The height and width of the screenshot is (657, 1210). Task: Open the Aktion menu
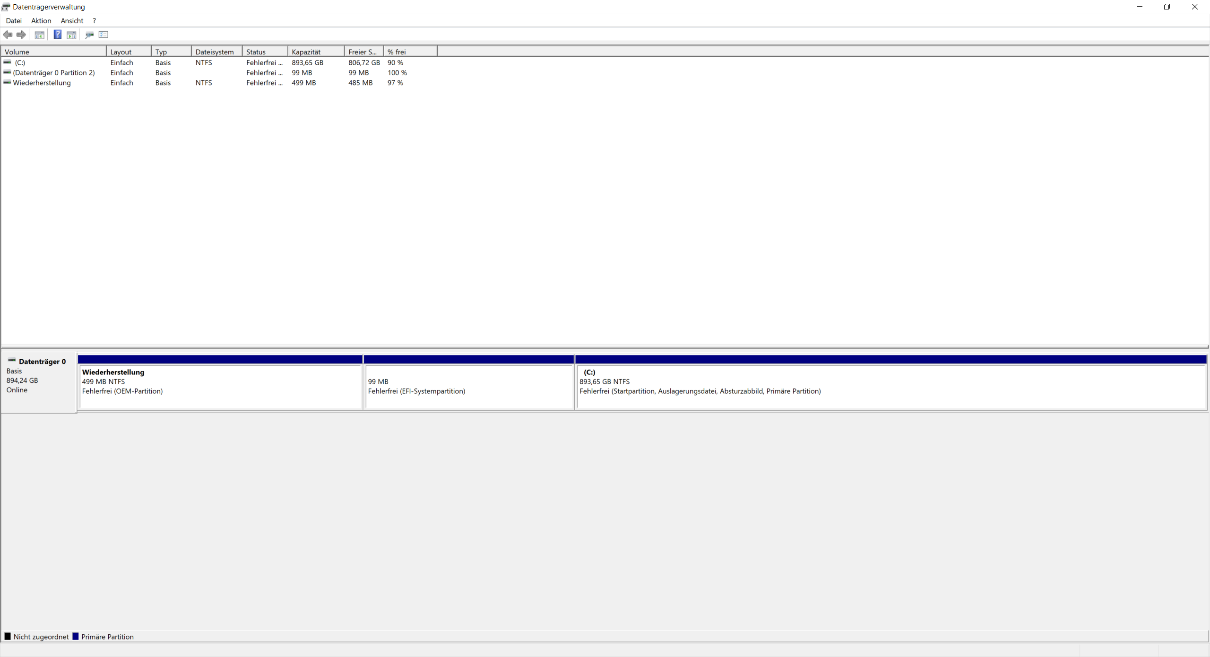click(41, 21)
